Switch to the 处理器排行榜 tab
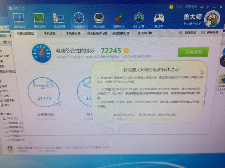Screen dimensions: 225x168 [x=121, y=33]
